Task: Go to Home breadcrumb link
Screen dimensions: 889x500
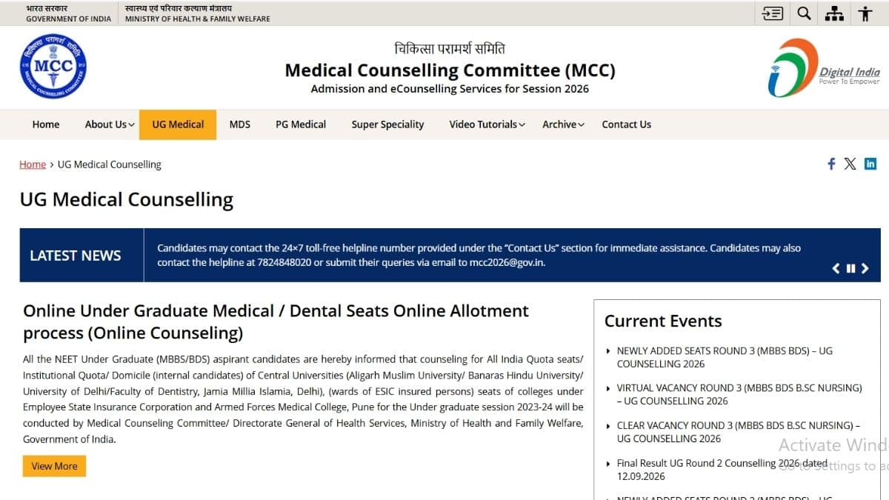Action: (33, 164)
